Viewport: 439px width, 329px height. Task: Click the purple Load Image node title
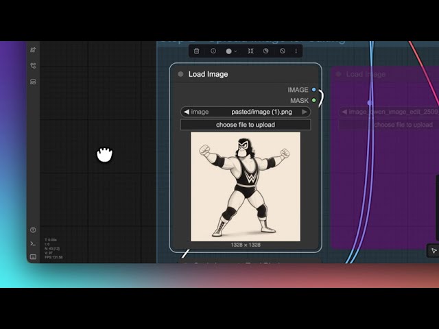pos(366,74)
